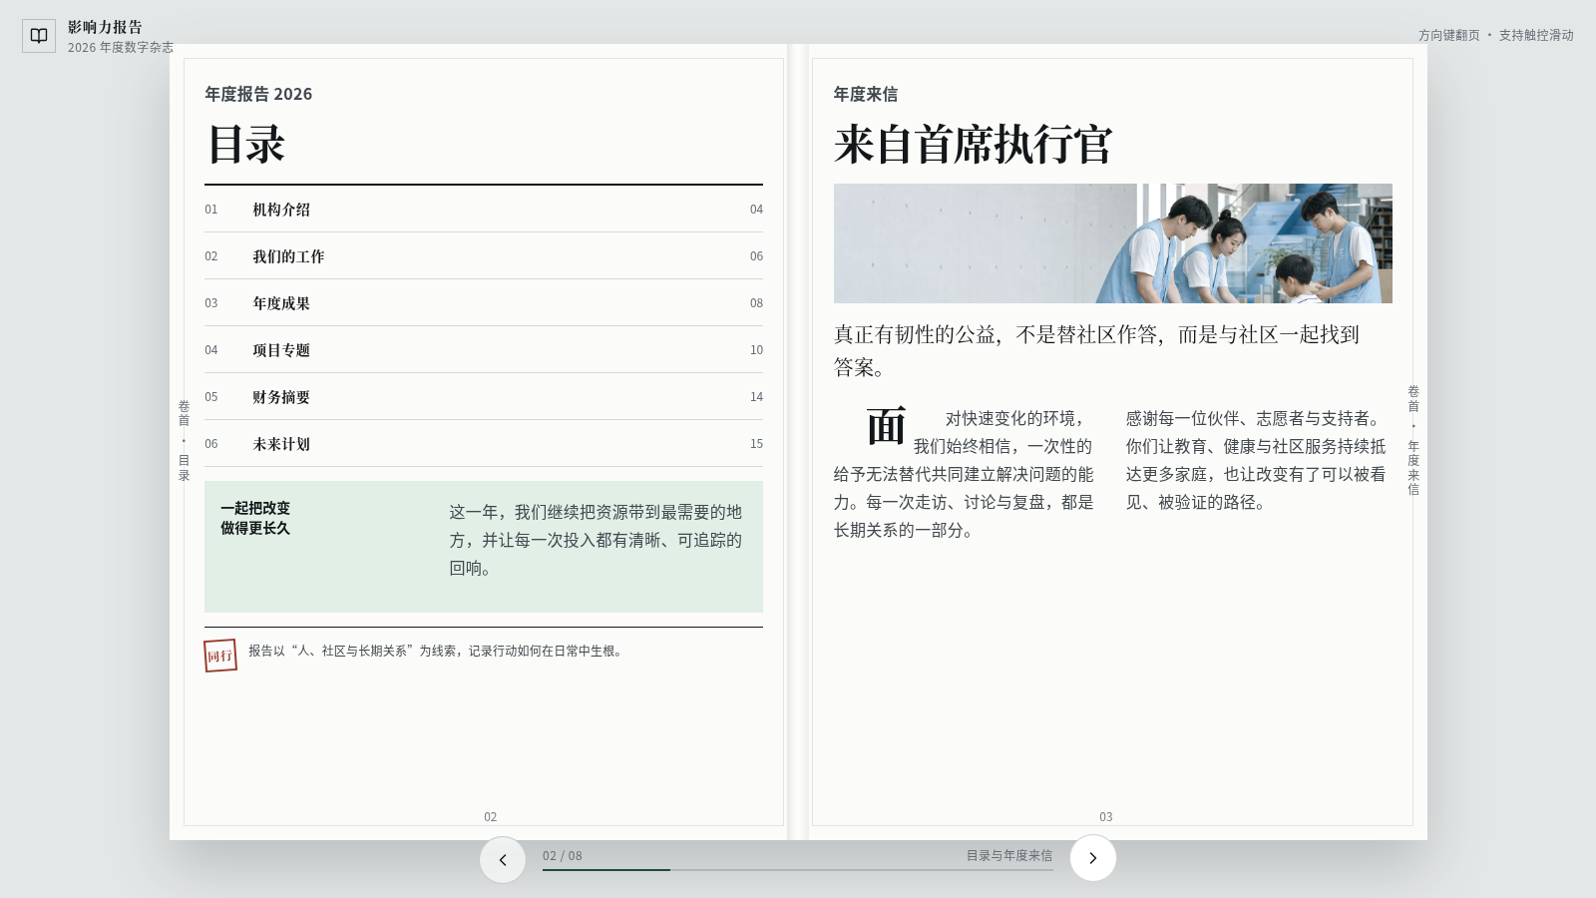Viewport: 1596px width, 898px height.
Task: Click the drop cap 面 in the letter
Action: click(x=886, y=426)
